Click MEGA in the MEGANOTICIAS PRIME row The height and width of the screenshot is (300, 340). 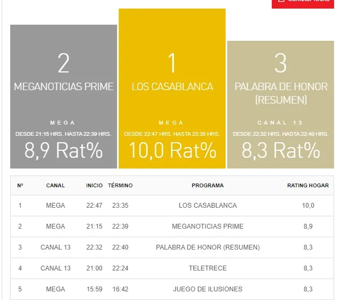(55, 226)
